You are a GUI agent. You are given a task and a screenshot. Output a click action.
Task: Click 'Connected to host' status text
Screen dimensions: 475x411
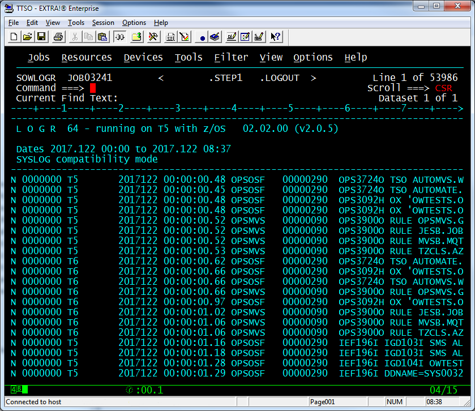(33, 402)
